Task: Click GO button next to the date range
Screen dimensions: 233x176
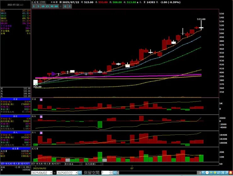Action: [x=80, y=173]
